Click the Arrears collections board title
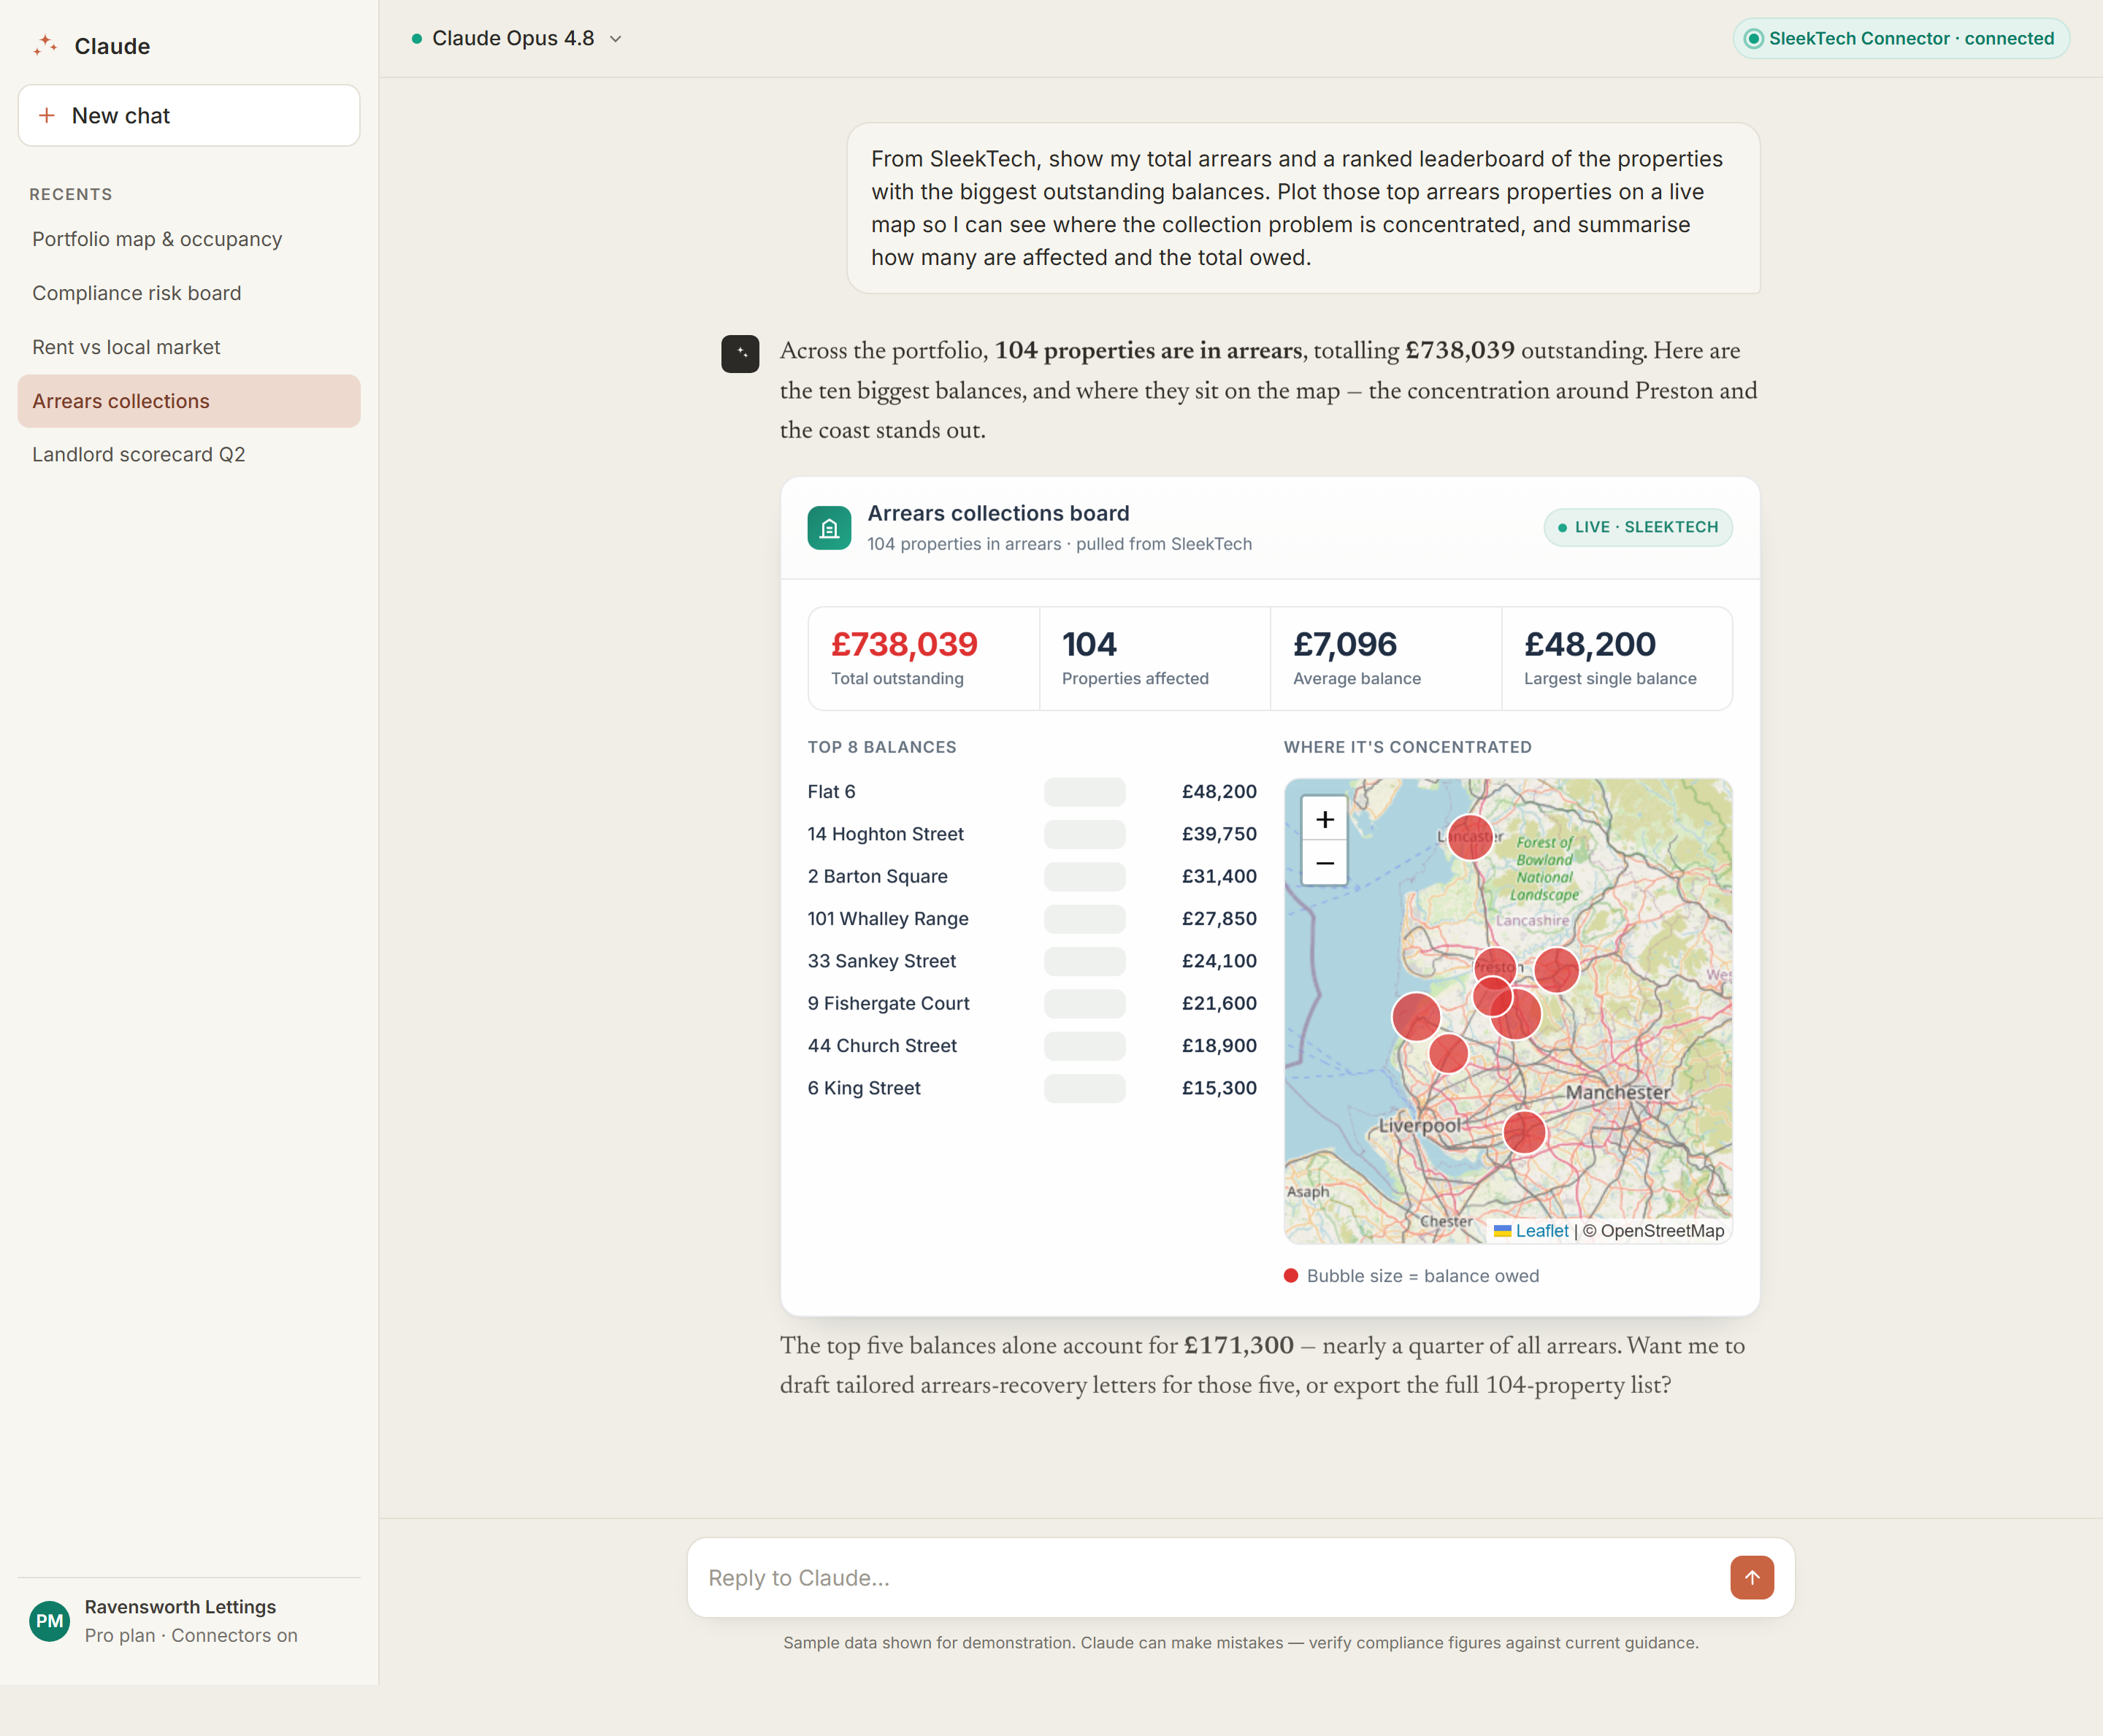2103x1736 pixels. (x=998, y=513)
